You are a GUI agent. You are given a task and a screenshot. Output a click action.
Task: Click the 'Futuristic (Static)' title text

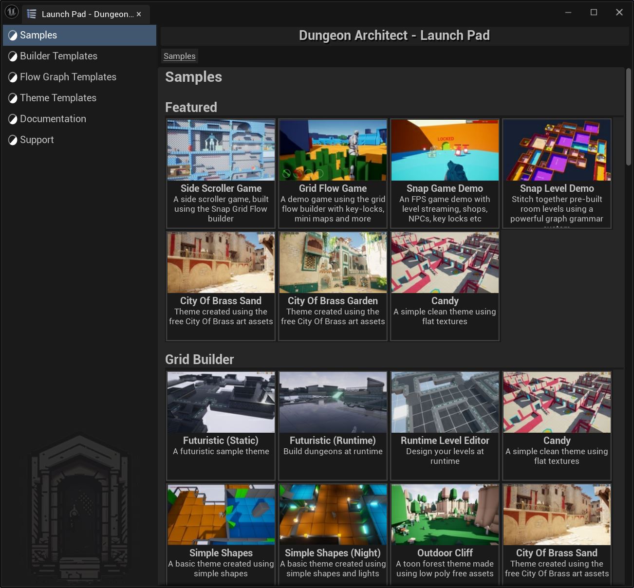(221, 441)
